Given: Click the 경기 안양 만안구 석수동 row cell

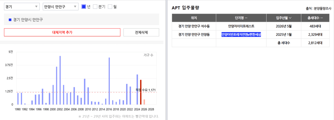Looking at the screenshot, I should coord(194,26).
